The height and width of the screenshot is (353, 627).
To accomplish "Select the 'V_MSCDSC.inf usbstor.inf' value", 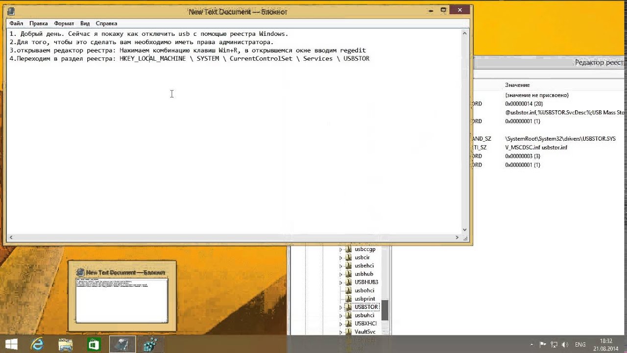I will [x=536, y=148].
